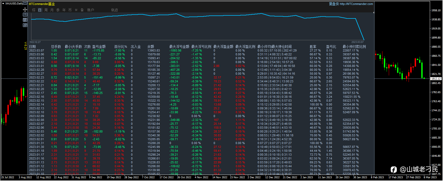Select the 2023.03.07 date row

(x=37, y=51)
